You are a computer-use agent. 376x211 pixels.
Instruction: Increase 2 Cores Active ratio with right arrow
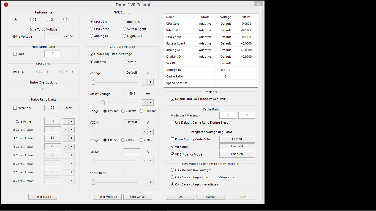[72, 130]
